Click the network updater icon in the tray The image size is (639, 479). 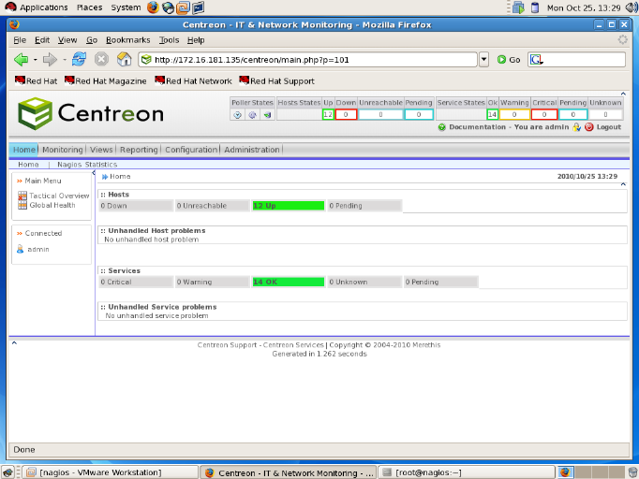click(518, 7)
